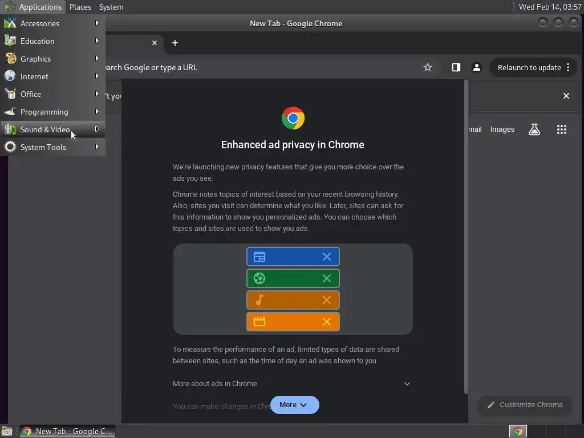Toggle the Chrome side panel icon

[456, 67]
